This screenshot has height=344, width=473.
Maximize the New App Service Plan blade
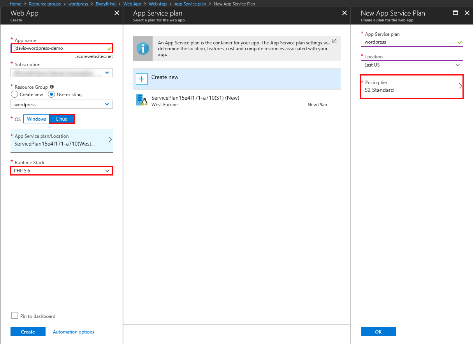coord(455,13)
